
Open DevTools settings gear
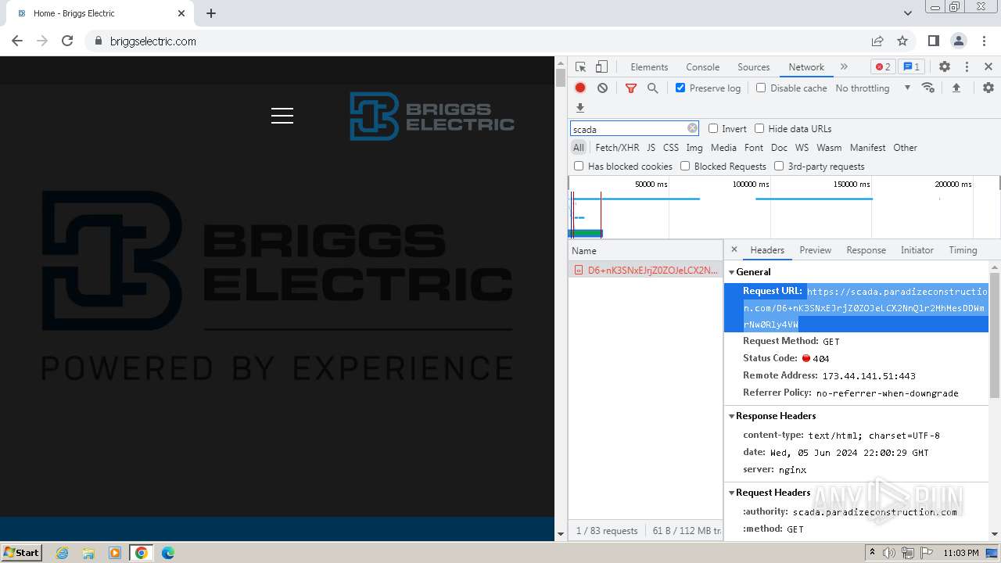click(x=944, y=67)
